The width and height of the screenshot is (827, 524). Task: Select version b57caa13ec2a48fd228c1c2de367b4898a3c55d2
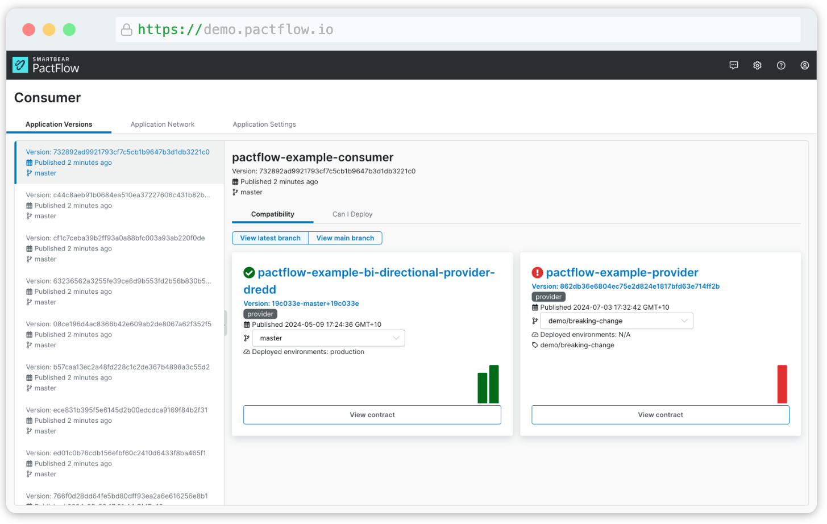(119, 377)
